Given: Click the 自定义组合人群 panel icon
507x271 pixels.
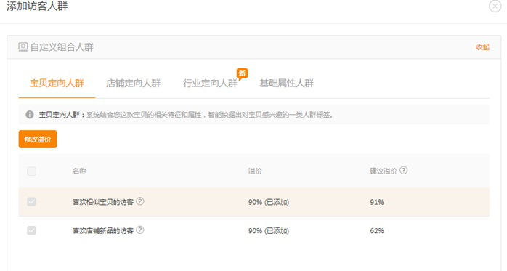Looking at the screenshot, I should pyautogui.click(x=23, y=47).
